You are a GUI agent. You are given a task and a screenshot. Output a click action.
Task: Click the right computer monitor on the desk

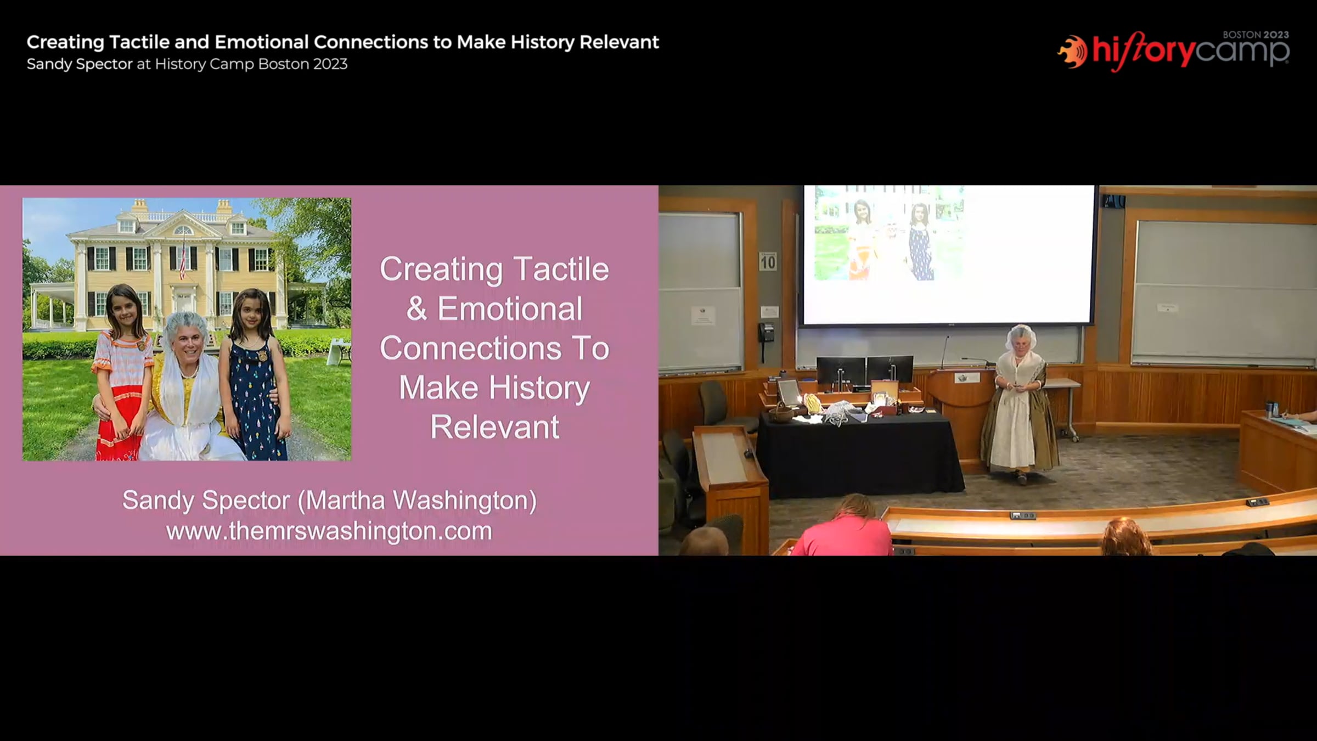tap(890, 368)
